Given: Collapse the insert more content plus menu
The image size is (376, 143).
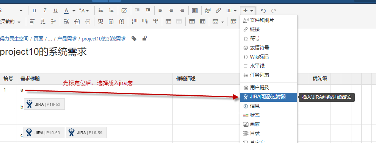Looking at the screenshot, I should coord(248,11).
